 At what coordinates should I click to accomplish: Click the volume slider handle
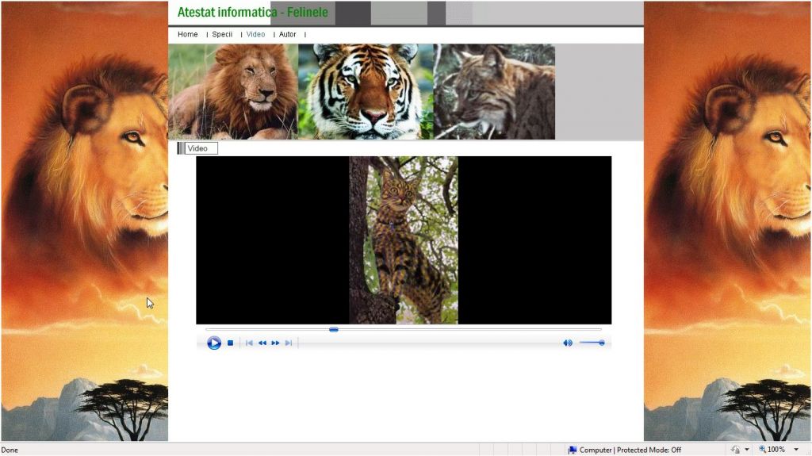[x=602, y=343]
